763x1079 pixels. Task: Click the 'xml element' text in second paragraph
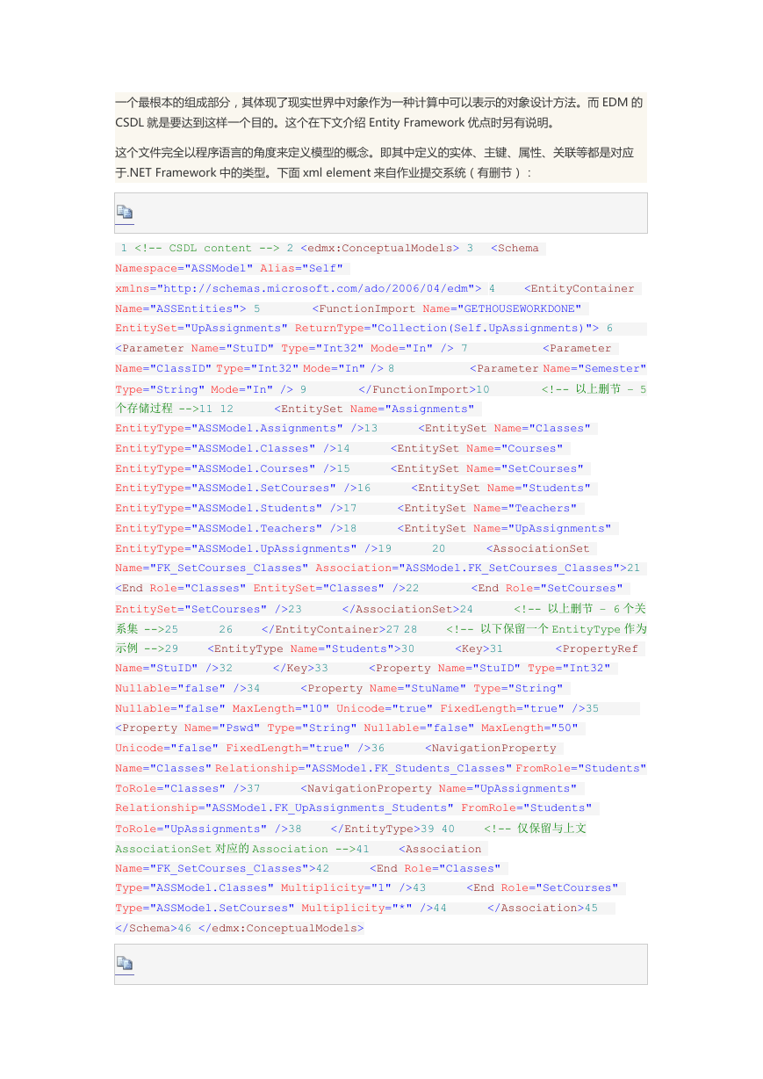pyautogui.click(x=337, y=173)
